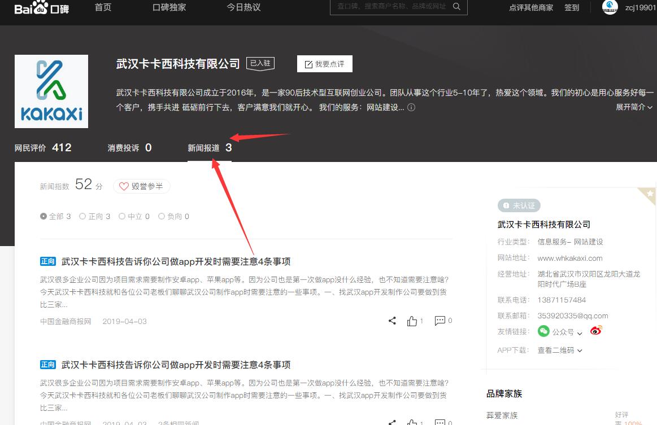The height and width of the screenshot is (425, 657).
Task: Expand 展开简介 company description
Action: [634, 107]
